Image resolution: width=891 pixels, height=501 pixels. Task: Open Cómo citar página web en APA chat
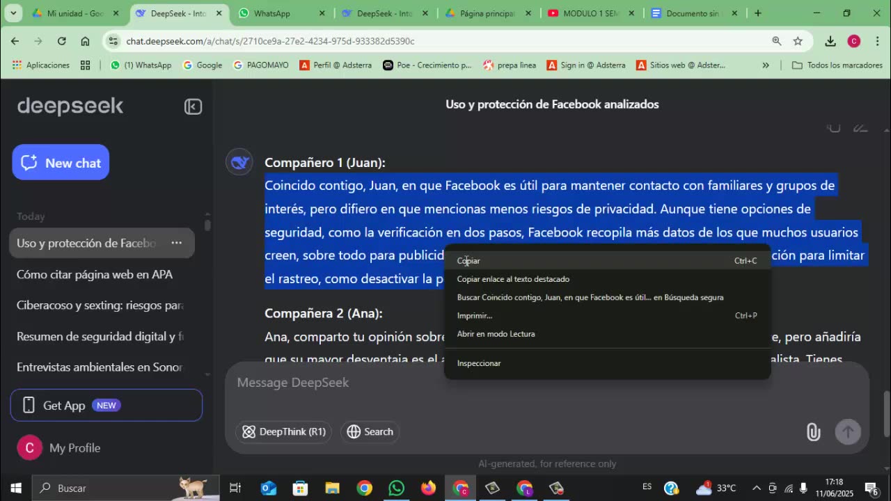(102, 274)
